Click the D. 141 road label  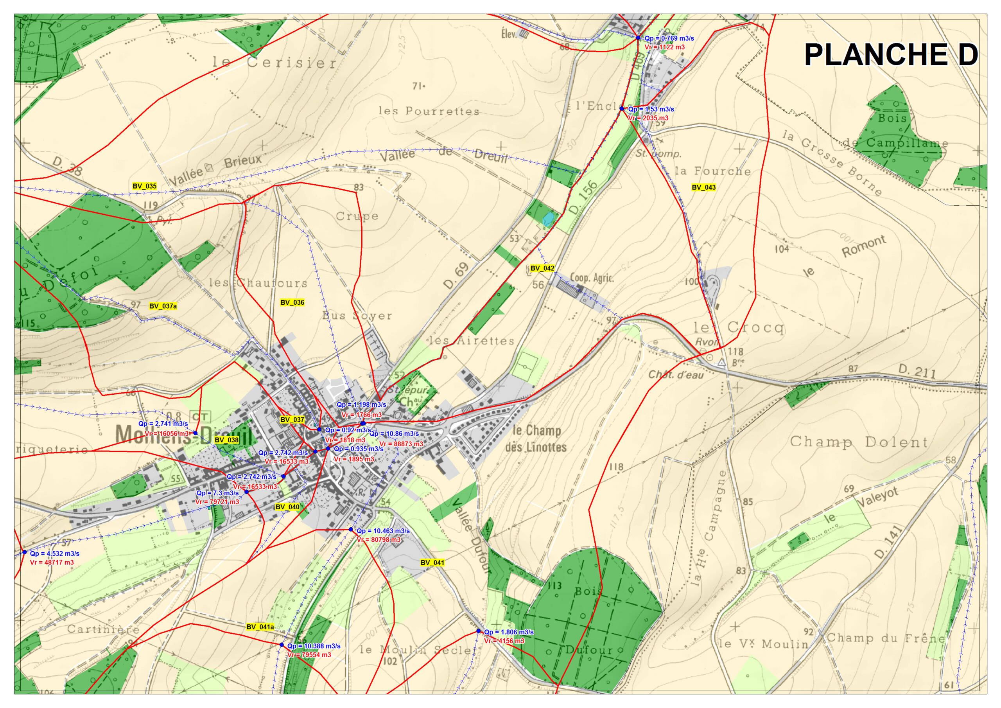click(888, 543)
